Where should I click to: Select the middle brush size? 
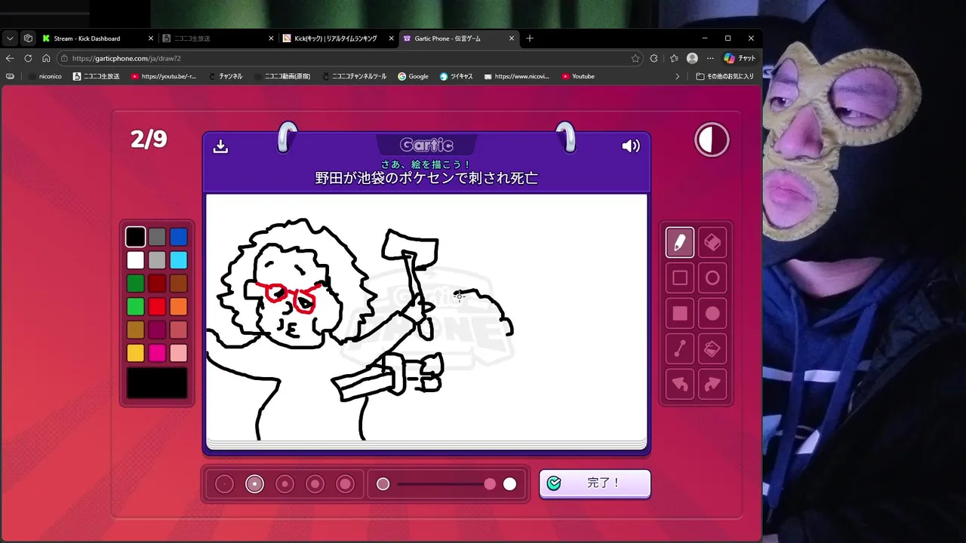[285, 484]
